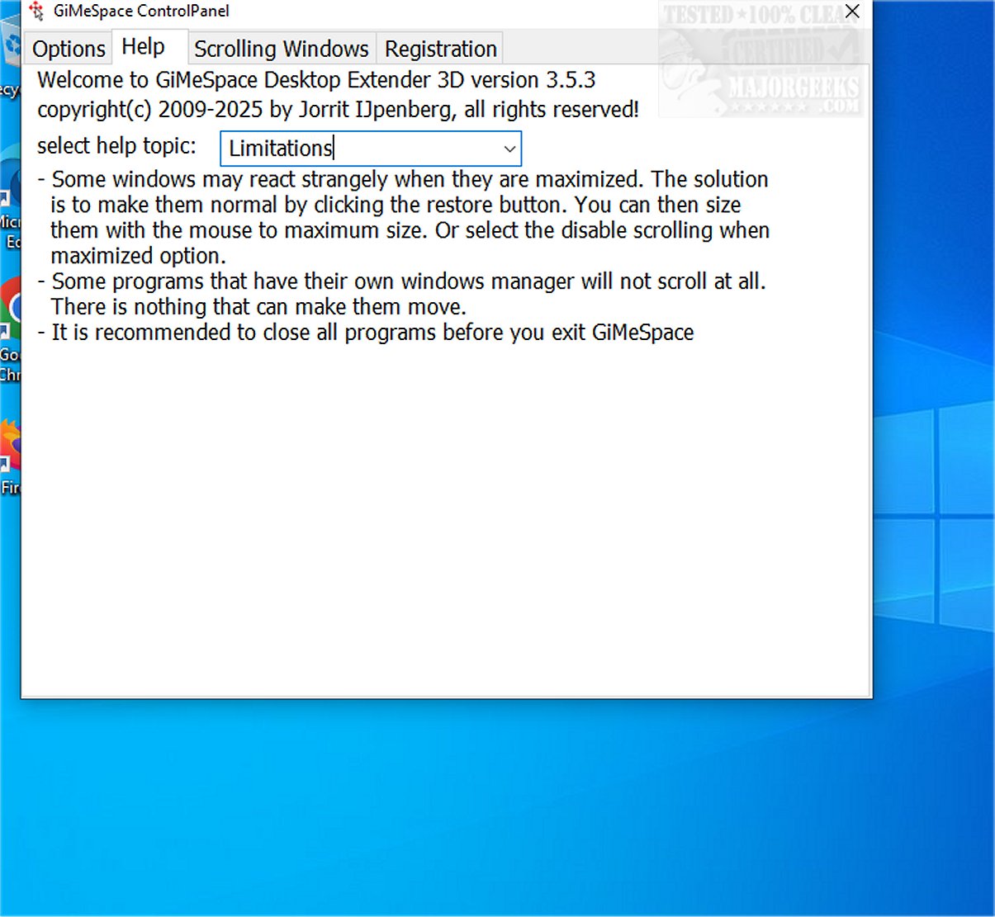The image size is (995, 917).
Task: Click 'There is nothing that can make' line
Action: pyautogui.click(x=258, y=307)
